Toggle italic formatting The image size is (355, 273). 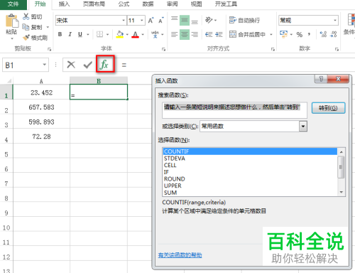tap(70, 34)
